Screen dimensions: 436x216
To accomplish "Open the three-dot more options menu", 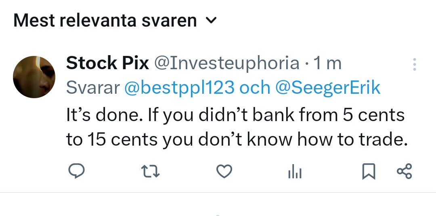I will point(414,64).
